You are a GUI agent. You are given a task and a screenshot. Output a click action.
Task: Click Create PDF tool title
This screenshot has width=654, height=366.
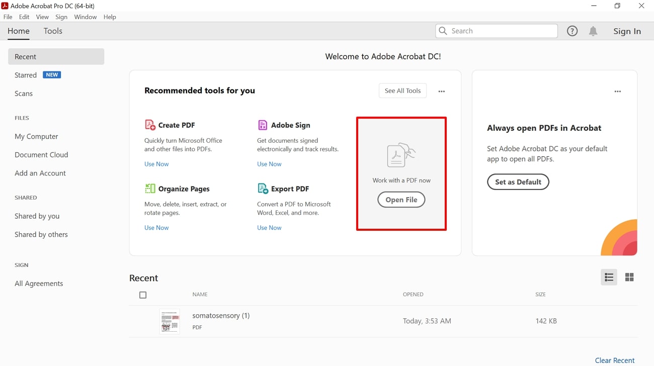(x=177, y=125)
